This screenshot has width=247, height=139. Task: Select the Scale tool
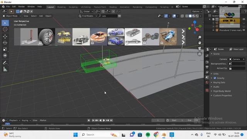(x=5, y=49)
